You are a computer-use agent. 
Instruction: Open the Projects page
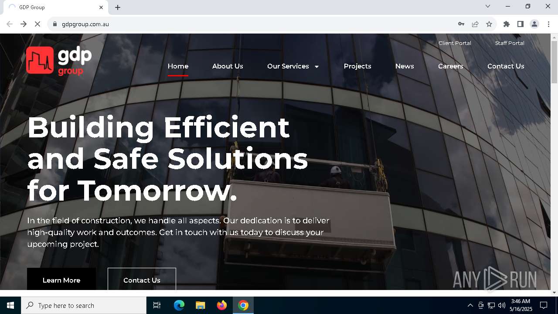(x=357, y=66)
